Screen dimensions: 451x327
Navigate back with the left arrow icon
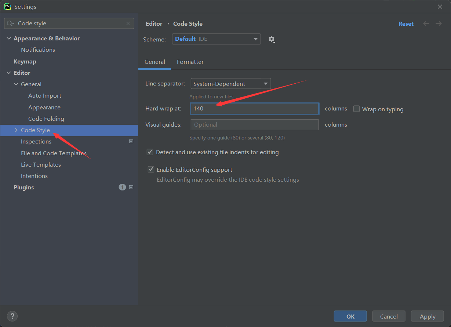click(426, 23)
